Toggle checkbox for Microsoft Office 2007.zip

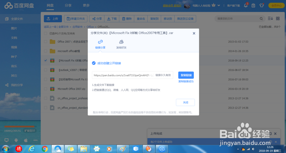(45, 89)
